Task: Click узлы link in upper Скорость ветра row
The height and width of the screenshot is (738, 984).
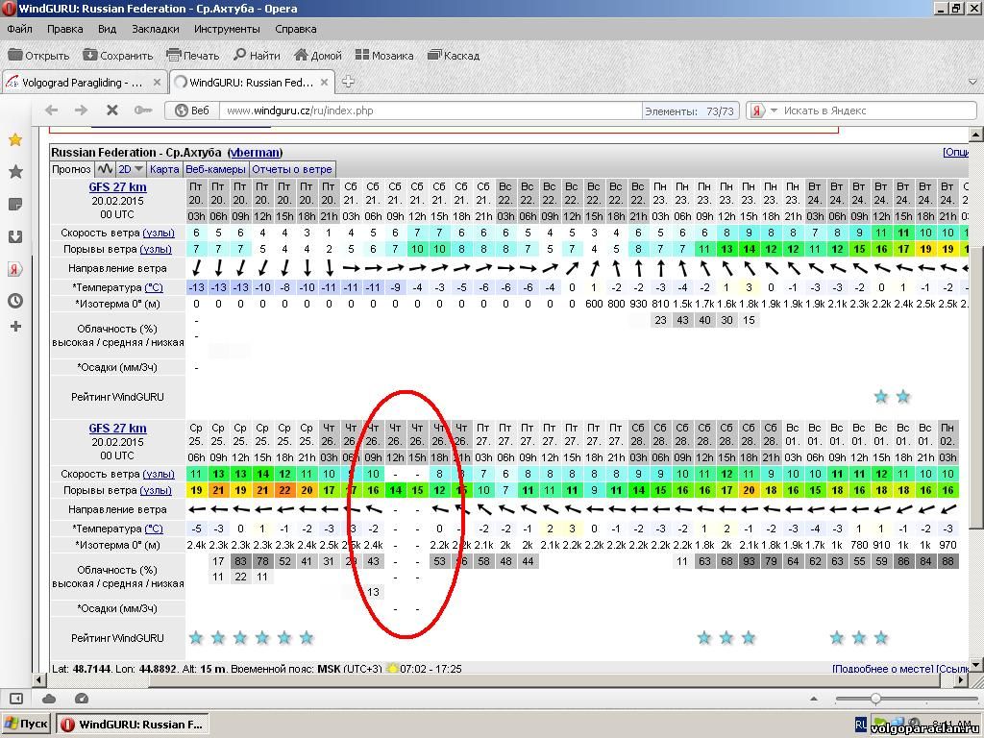Action: pos(159,233)
